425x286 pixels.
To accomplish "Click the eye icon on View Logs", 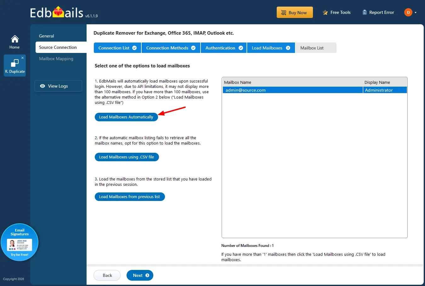I will [x=42, y=86].
